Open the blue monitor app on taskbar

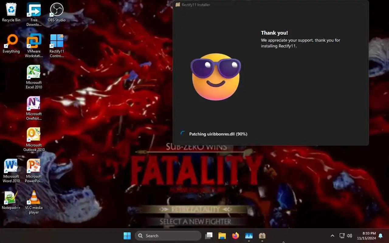coord(249,236)
